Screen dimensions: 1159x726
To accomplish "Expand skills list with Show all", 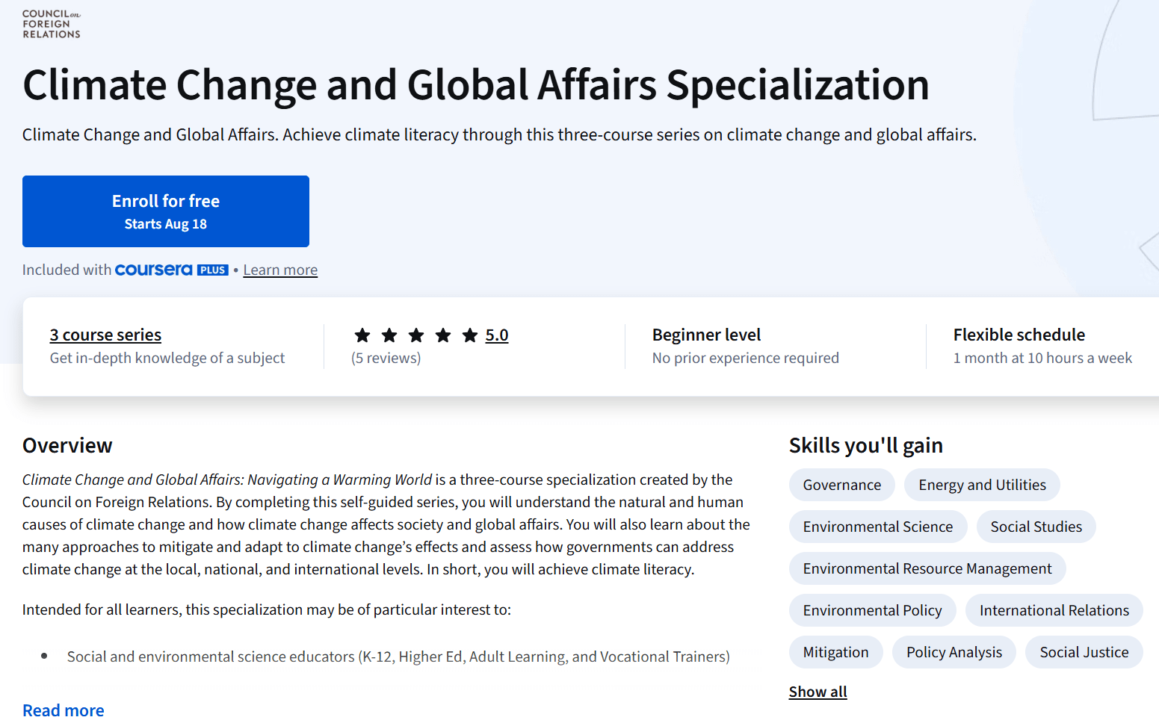I will point(818,692).
